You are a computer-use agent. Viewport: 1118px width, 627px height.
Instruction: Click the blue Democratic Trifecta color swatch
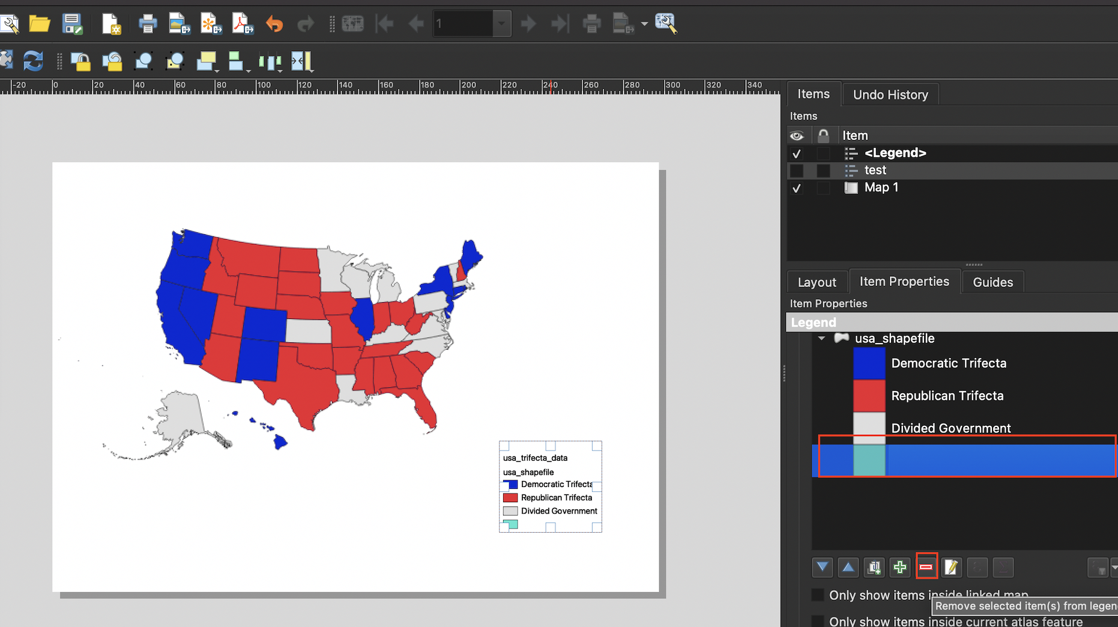click(x=869, y=363)
